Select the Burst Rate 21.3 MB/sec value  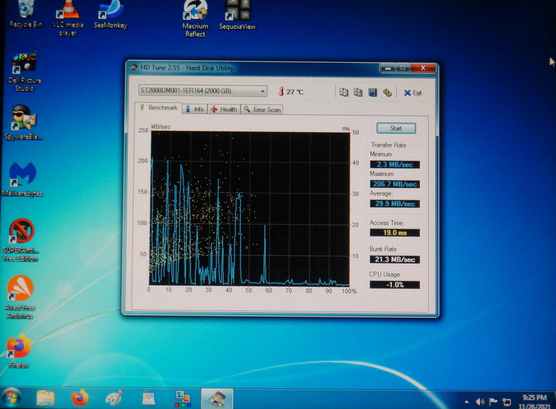[x=395, y=260]
